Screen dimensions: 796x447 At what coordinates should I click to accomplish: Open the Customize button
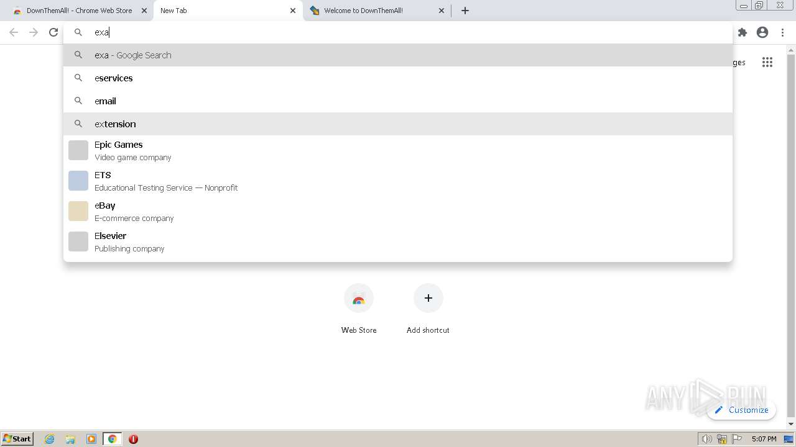[741, 410]
